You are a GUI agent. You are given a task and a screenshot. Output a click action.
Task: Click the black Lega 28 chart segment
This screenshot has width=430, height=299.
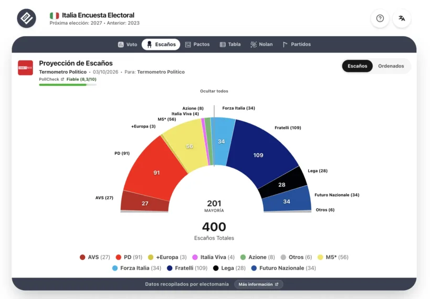coord(282,184)
